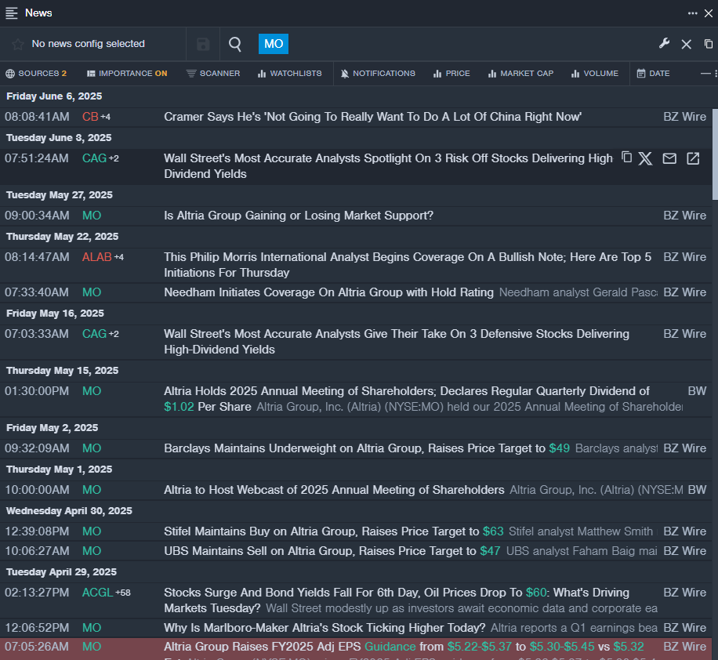Open the Market Cap filter
The image size is (718, 660).
(520, 73)
